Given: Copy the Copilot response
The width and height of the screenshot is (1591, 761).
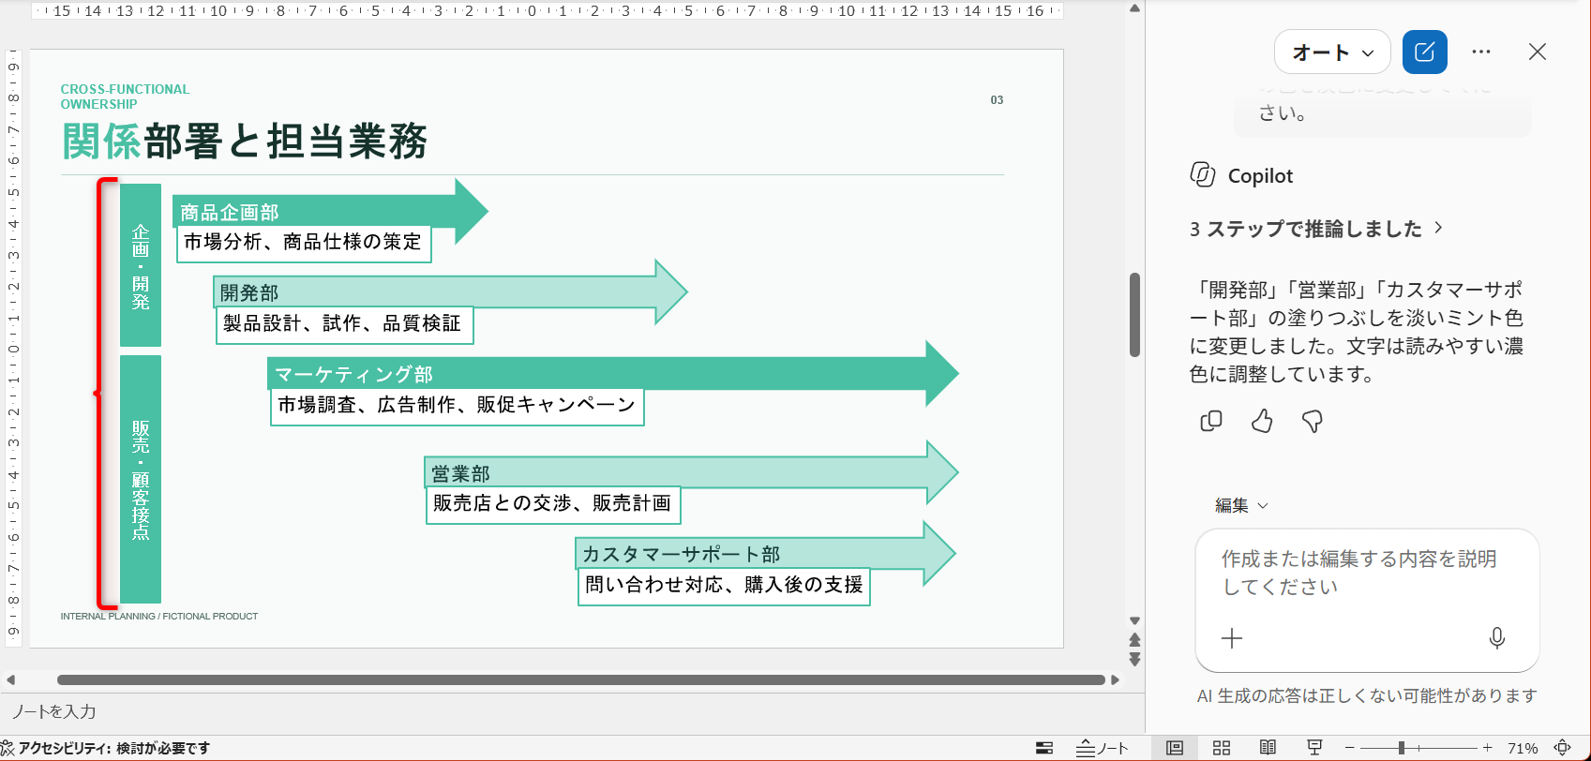Looking at the screenshot, I should (1211, 421).
